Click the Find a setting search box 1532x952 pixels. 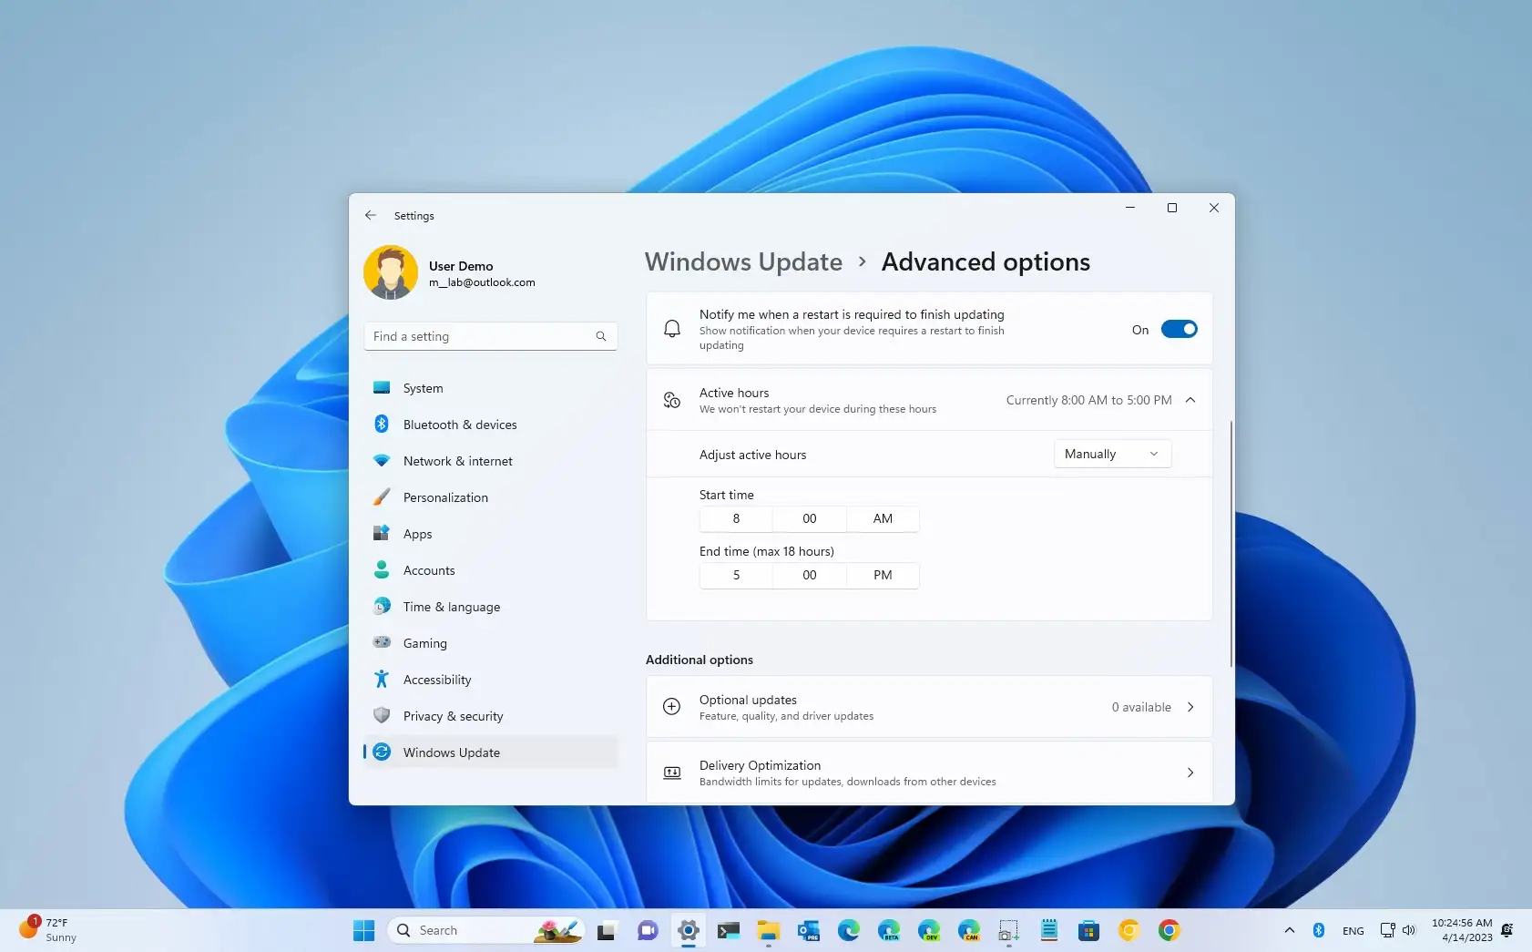point(490,336)
